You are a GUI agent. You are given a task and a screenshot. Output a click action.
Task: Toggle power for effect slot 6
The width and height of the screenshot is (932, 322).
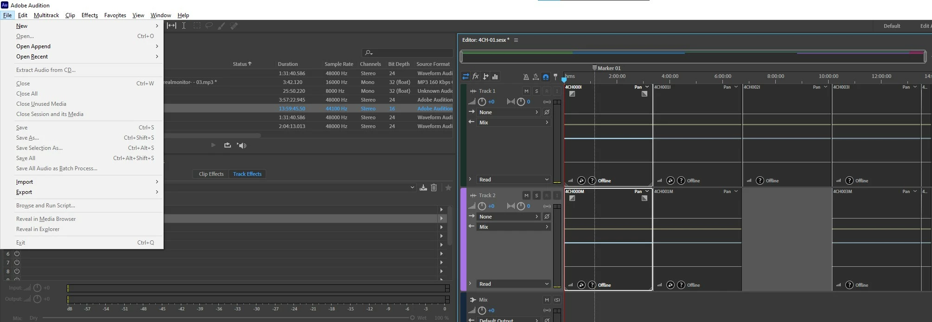coord(17,253)
